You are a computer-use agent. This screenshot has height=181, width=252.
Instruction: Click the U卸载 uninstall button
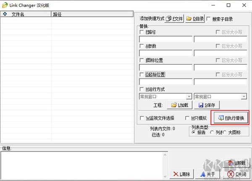236,163
